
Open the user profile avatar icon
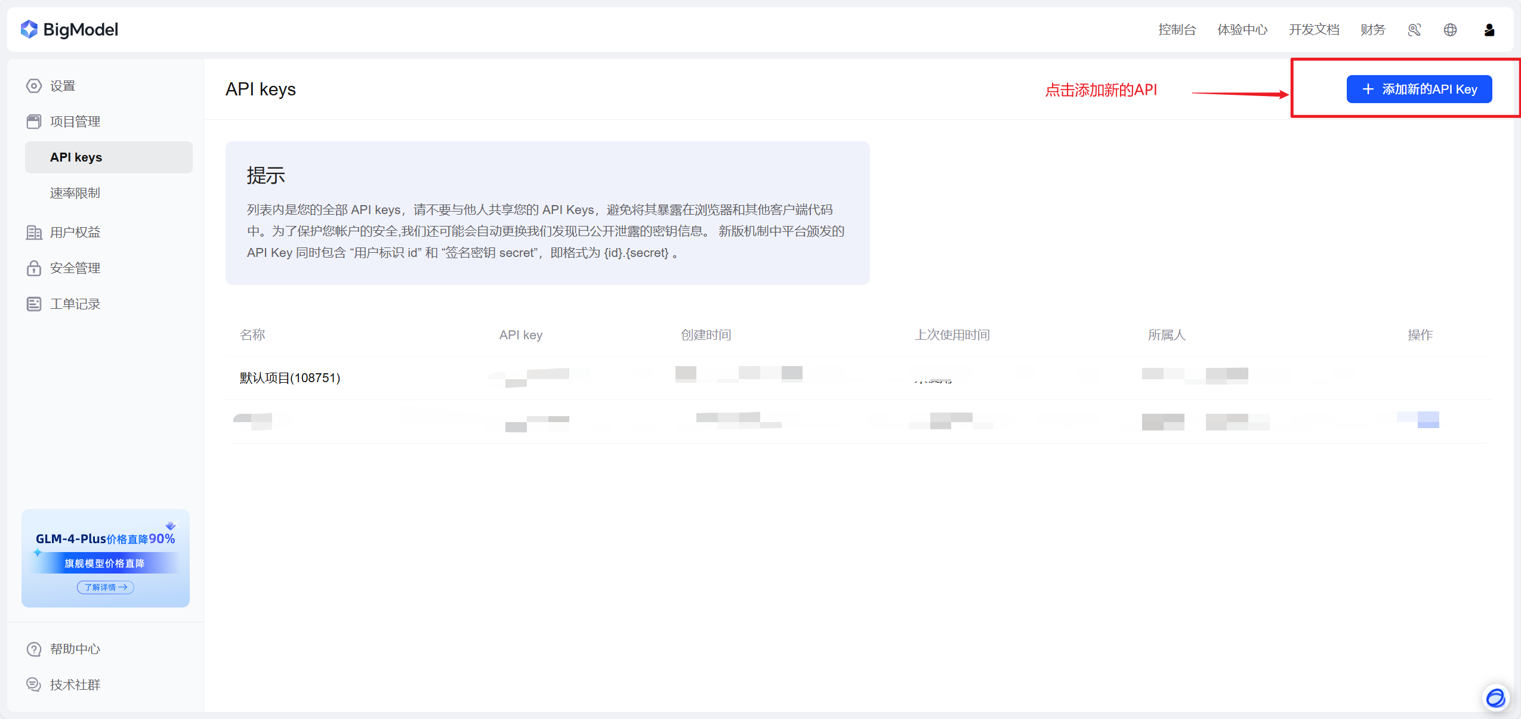pyautogui.click(x=1489, y=30)
